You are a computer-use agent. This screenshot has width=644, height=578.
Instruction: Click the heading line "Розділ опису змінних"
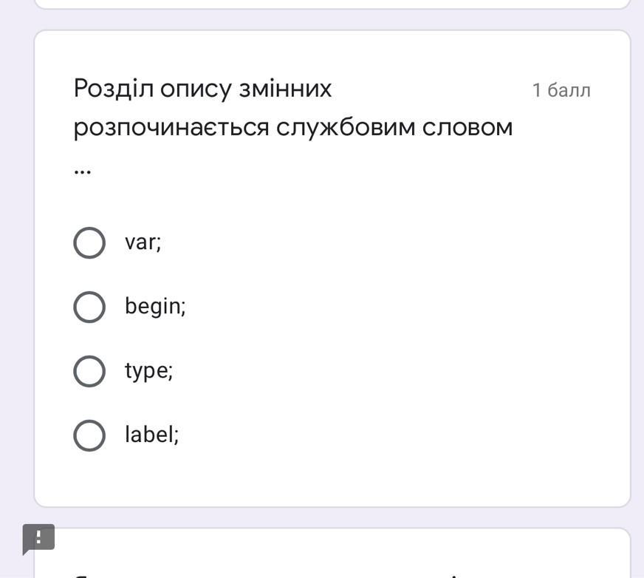click(x=203, y=89)
